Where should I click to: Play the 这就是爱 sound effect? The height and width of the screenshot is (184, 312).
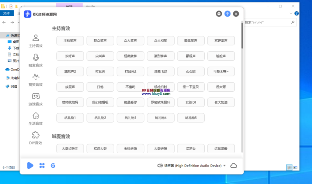221,149
